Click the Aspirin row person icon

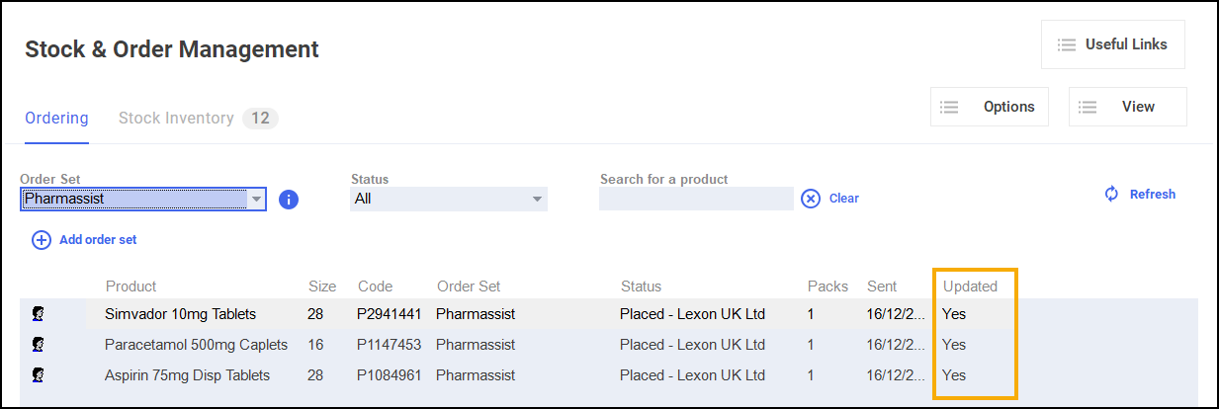click(39, 375)
